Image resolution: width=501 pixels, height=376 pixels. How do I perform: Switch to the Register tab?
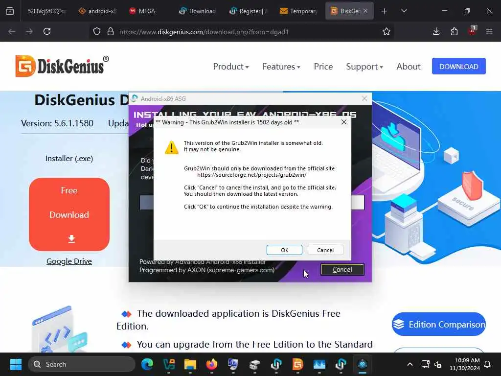click(x=249, y=11)
